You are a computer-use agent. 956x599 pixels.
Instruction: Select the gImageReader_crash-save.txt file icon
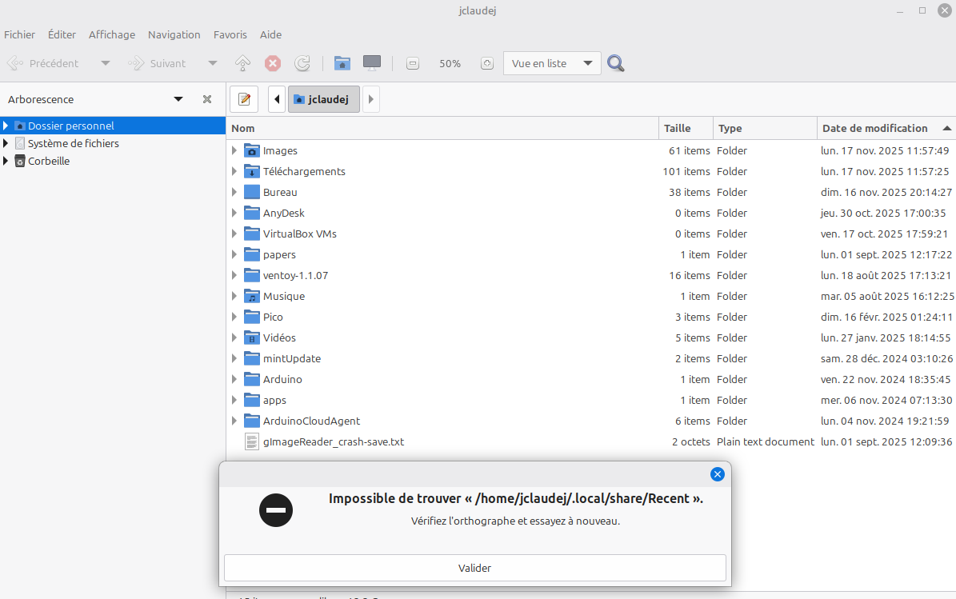tap(252, 441)
